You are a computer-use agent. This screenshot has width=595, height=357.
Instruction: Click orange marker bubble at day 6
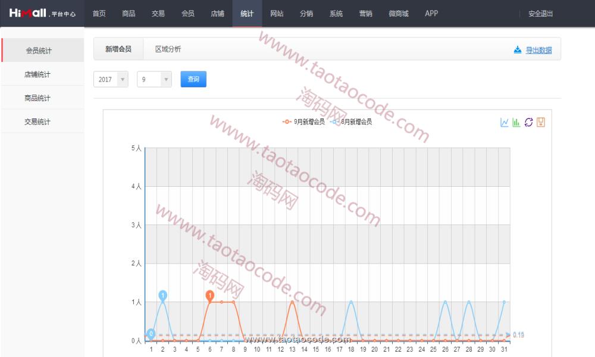209,295
